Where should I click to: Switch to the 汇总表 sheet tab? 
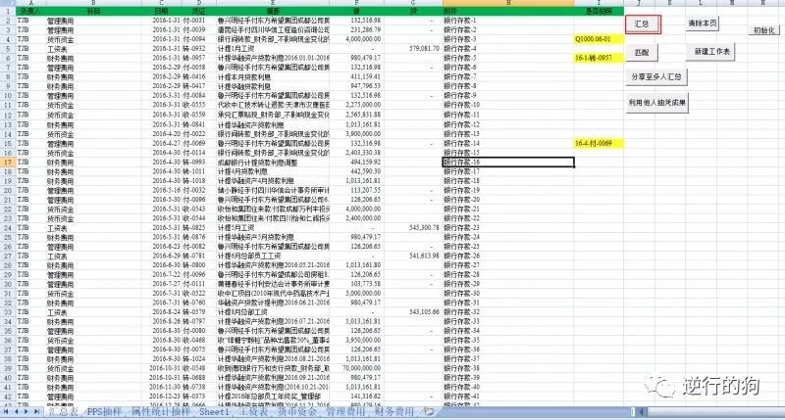(x=63, y=412)
